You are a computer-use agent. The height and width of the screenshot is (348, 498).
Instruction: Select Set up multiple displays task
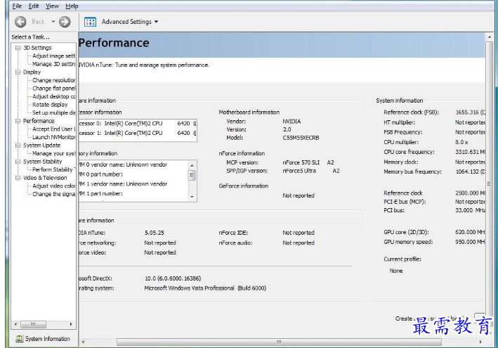[53, 112]
